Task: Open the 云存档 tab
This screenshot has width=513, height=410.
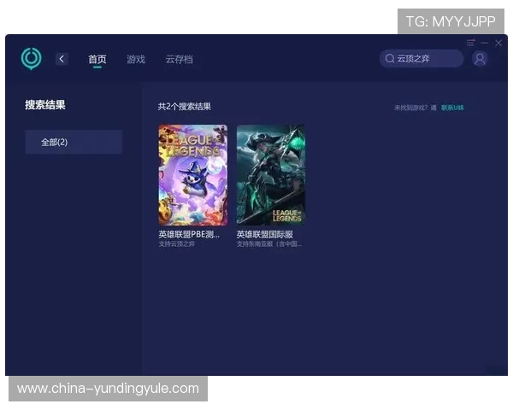Action: [x=179, y=59]
